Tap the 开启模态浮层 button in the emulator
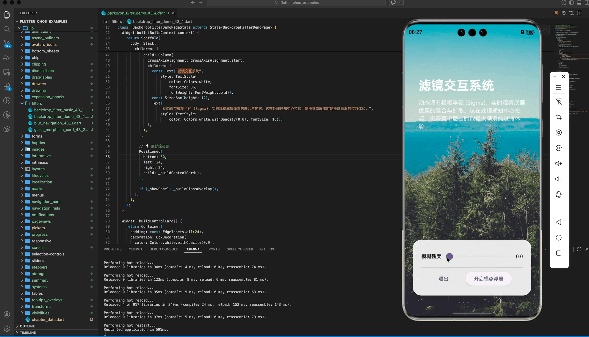 488,279
